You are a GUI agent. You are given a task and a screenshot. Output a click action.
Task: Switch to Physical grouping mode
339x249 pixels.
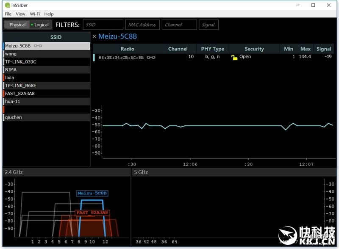[x=17, y=25]
